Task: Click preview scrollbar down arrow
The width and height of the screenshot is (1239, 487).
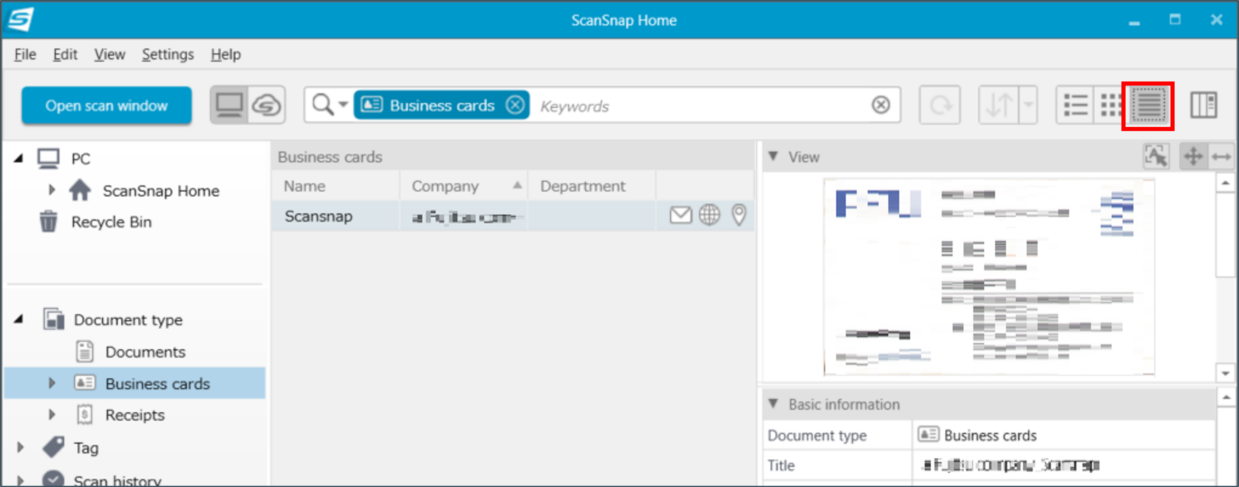Action: coord(1225,373)
